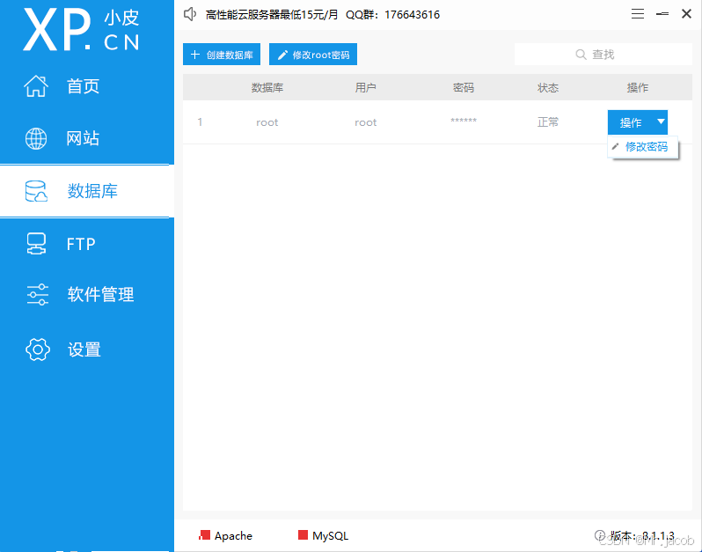Click the settings gear icon
702x552 pixels.
[38, 350]
